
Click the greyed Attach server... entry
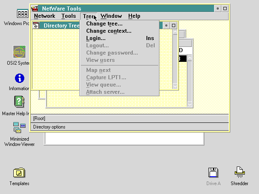(119, 92)
